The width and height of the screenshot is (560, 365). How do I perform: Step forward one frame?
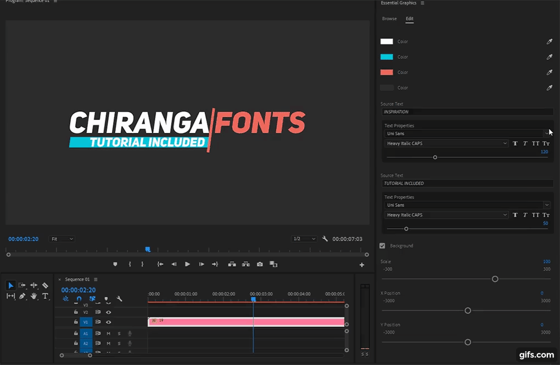coord(201,264)
